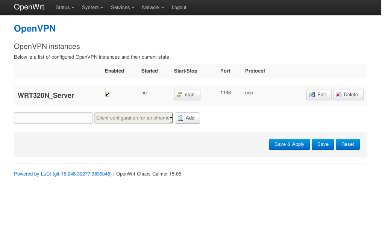Screen dimensions: 385x230
Task: Expand the System menu
Action: coord(92,8)
